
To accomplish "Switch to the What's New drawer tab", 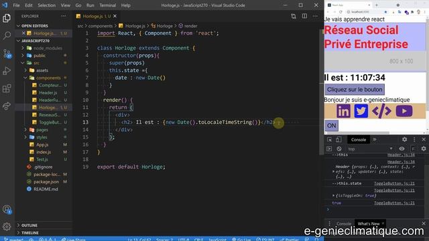I will (369, 224).
